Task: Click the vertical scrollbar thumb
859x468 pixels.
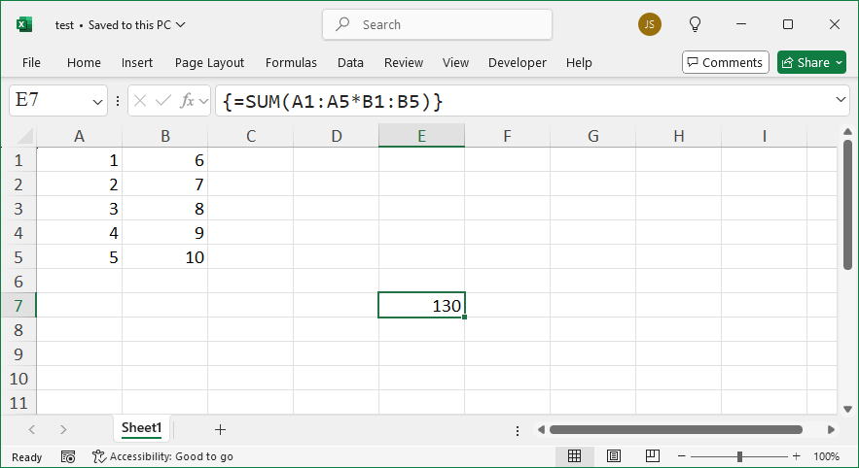Action: click(x=848, y=205)
